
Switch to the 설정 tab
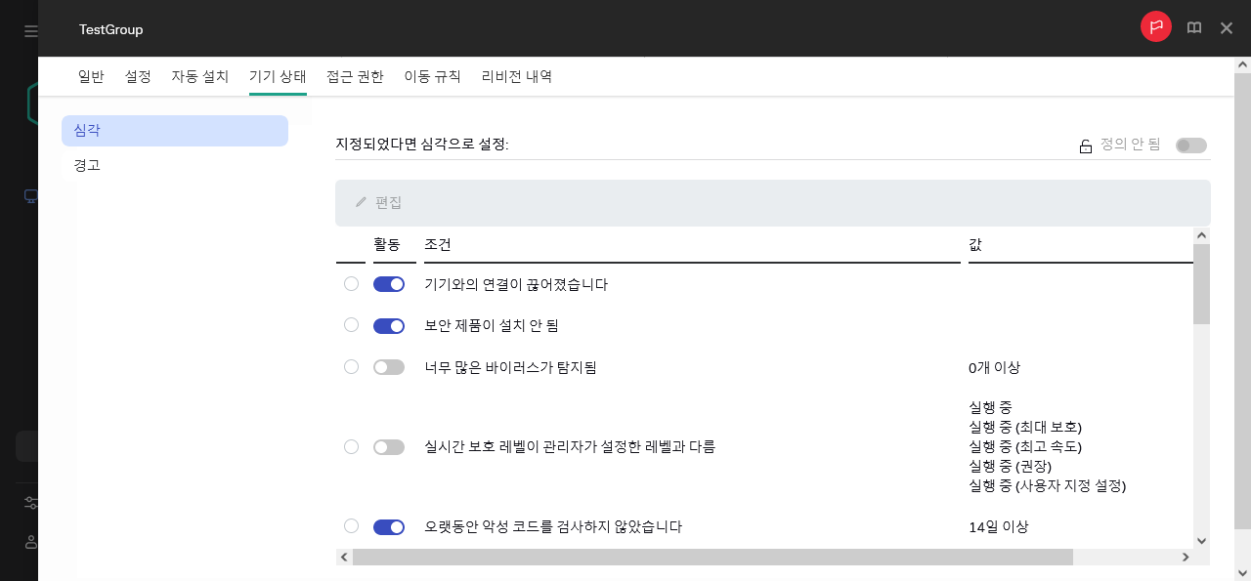[138, 76]
